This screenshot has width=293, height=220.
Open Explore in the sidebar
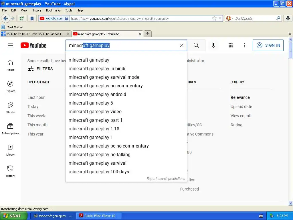(10, 87)
